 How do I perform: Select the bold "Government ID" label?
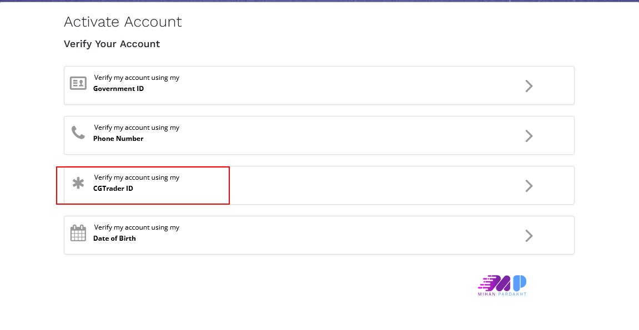(118, 89)
